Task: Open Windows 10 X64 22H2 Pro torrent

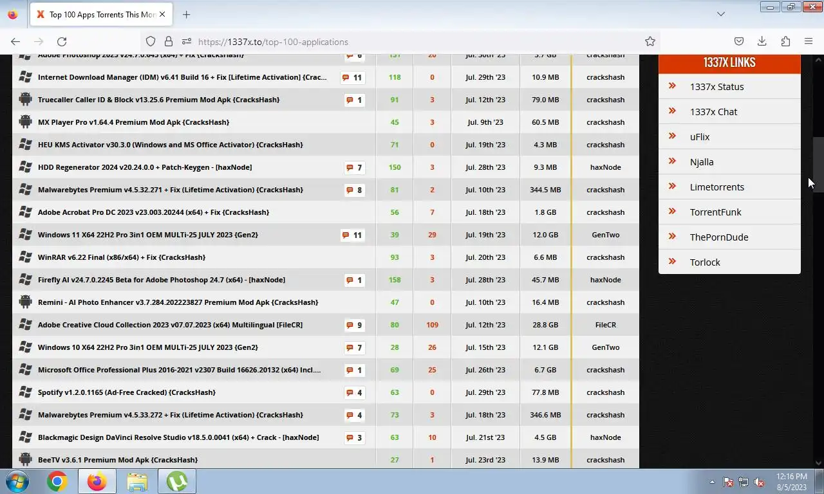Action: (148, 347)
